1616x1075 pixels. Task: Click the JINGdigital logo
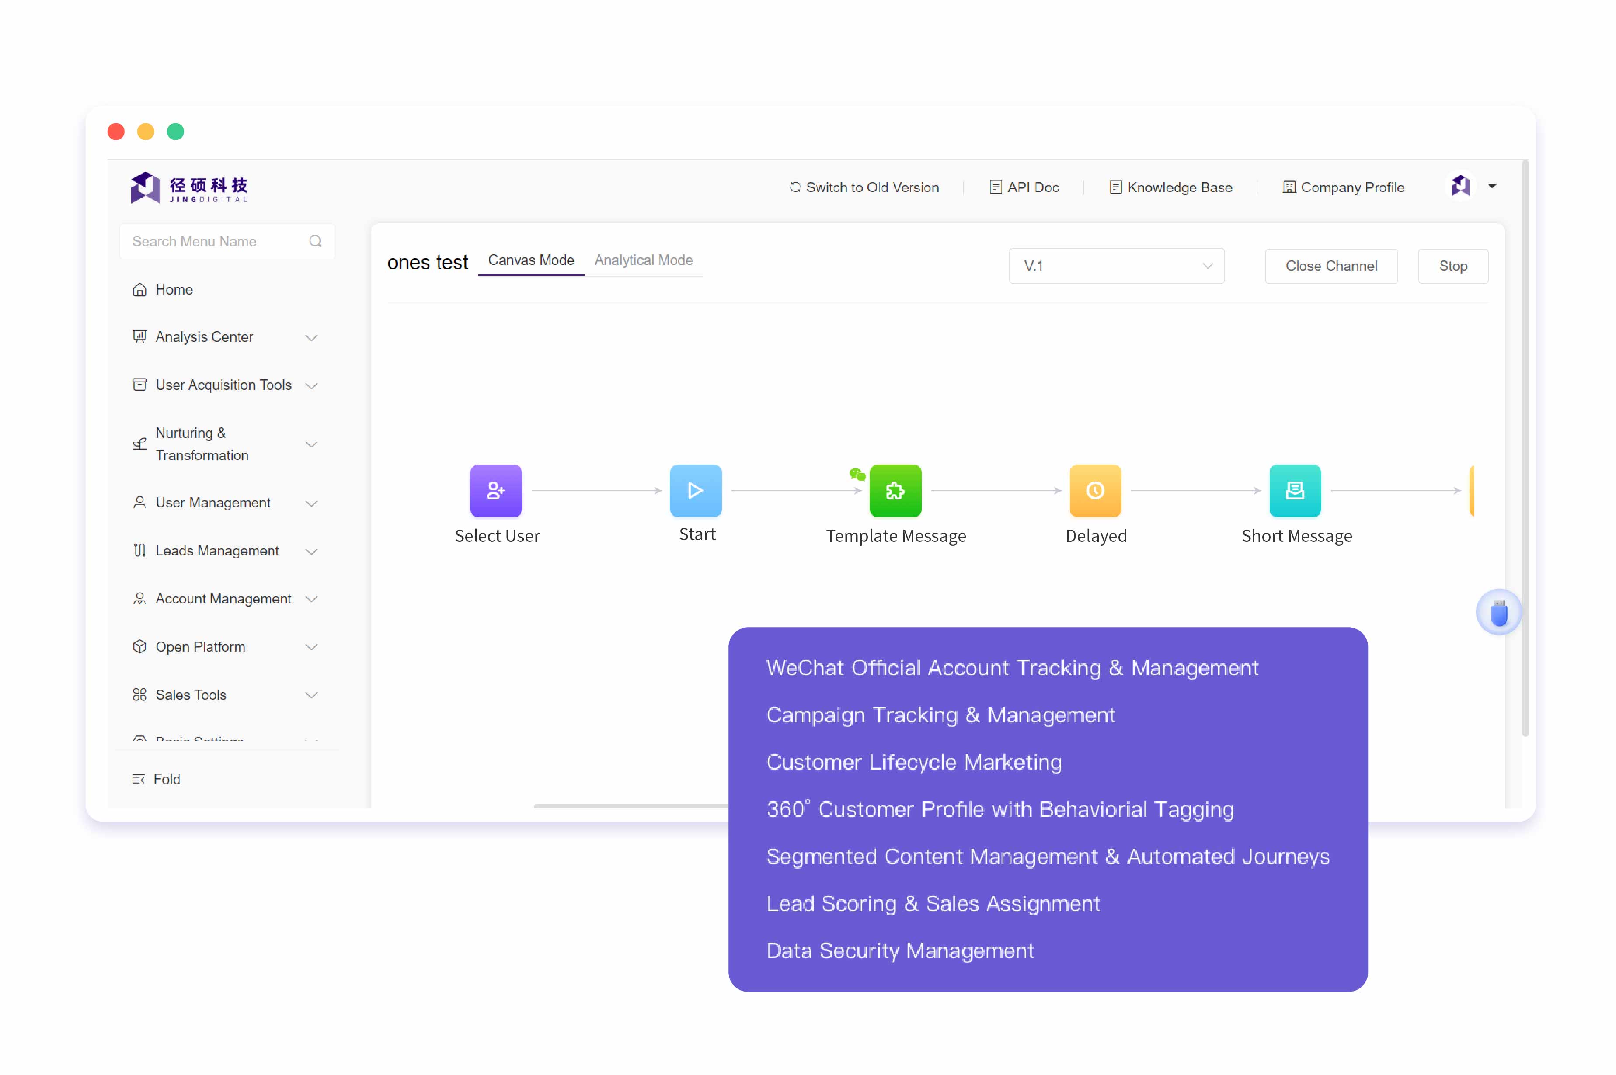click(x=189, y=187)
